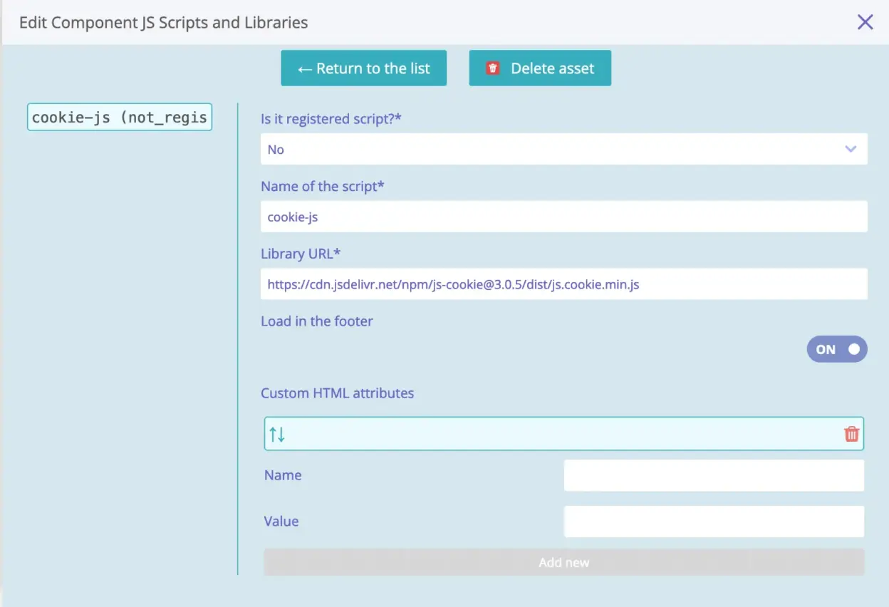Click the Load in the footer label
The height and width of the screenshot is (607, 889).
[x=317, y=321]
